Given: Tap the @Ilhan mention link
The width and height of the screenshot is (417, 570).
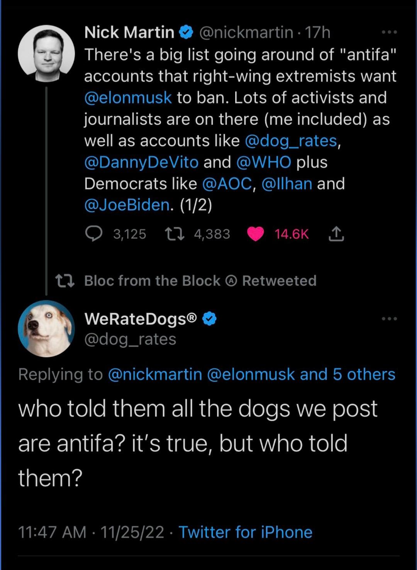Looking at the screenshot, I should point(286,184).
